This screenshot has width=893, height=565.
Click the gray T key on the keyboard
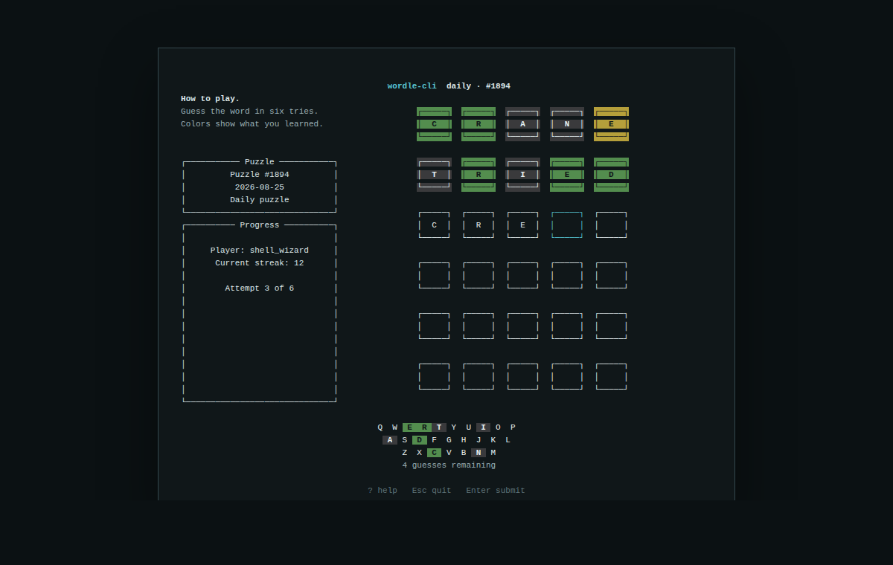(439, 427)
